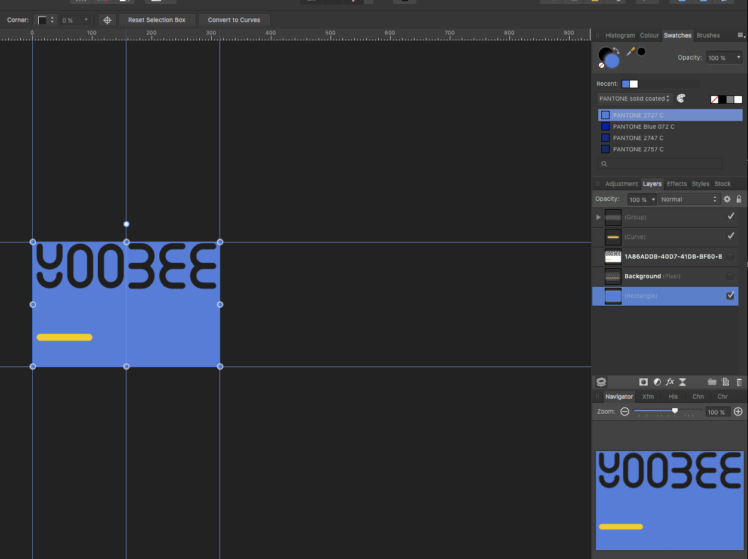Toggle visibility of the Group layer
Screen dimensions: 748x559
coord(731,217)
